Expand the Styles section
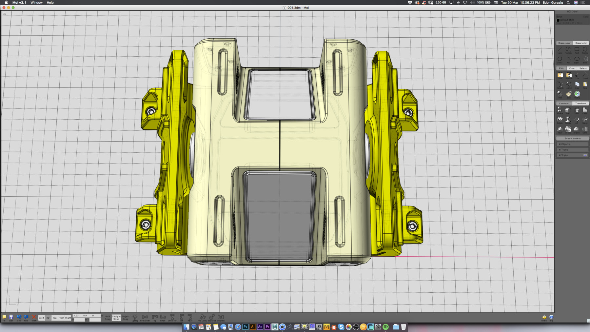 tap(563, 155)
